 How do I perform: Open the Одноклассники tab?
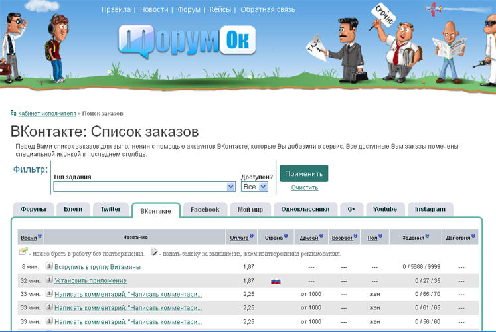[305, 209]
